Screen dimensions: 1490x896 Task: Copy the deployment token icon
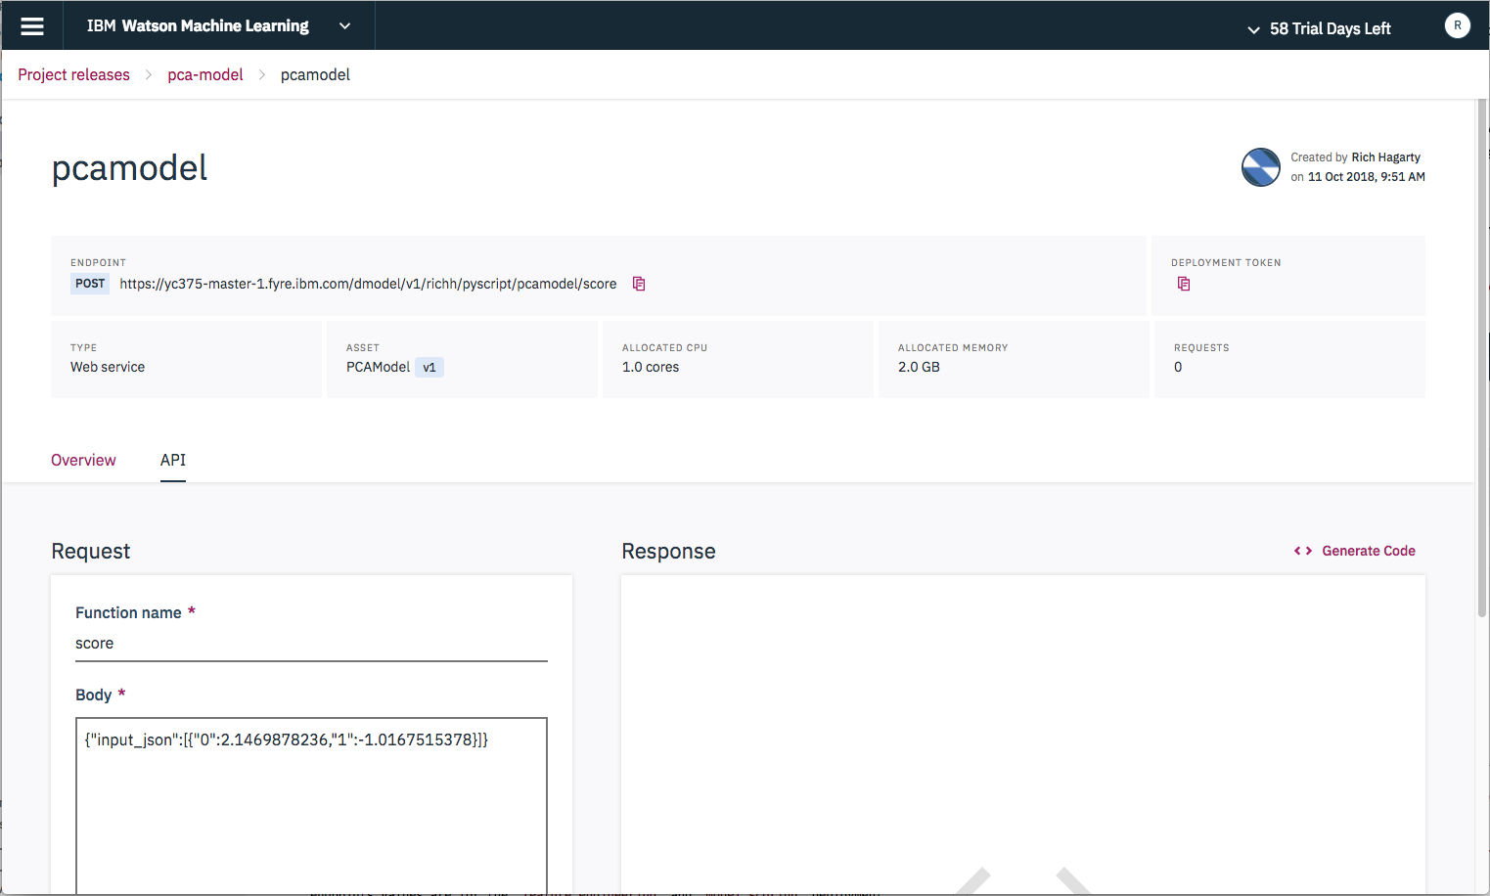pos(1184,284)
